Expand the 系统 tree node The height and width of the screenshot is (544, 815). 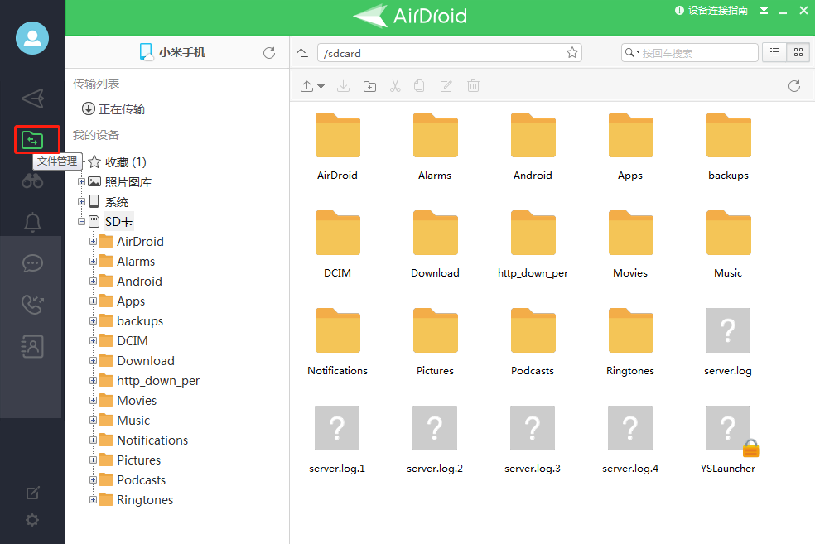[x=82, y=201]
